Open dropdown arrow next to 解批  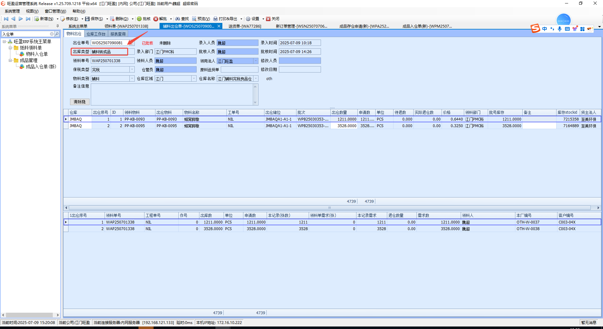tap(171, 19)
